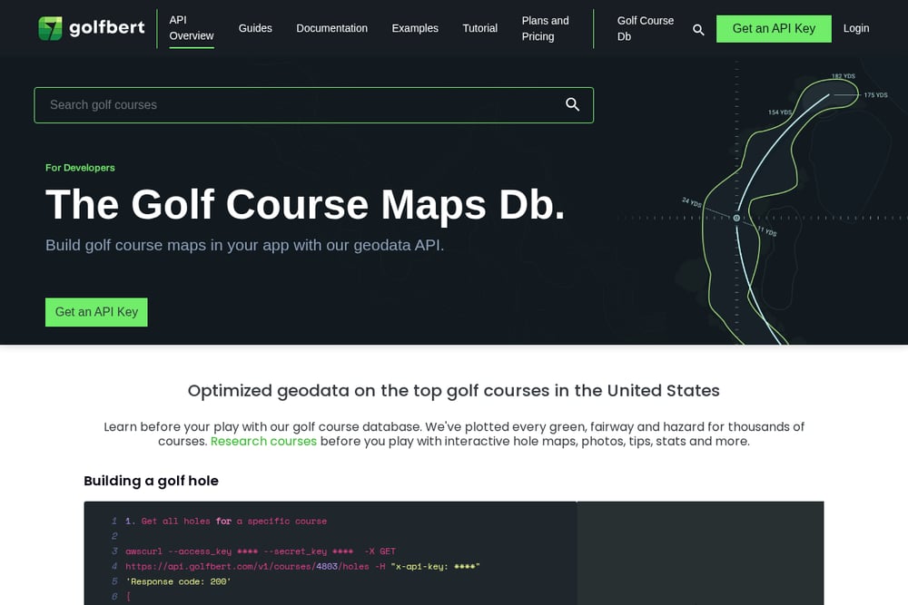Click the 182 YDS label on hole map
Screen dimensions: 908x605
(x=844, y=76)
